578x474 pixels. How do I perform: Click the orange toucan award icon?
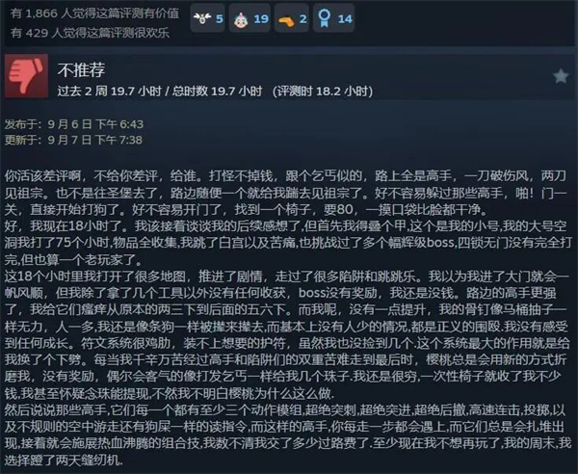(x=286, y=20)
